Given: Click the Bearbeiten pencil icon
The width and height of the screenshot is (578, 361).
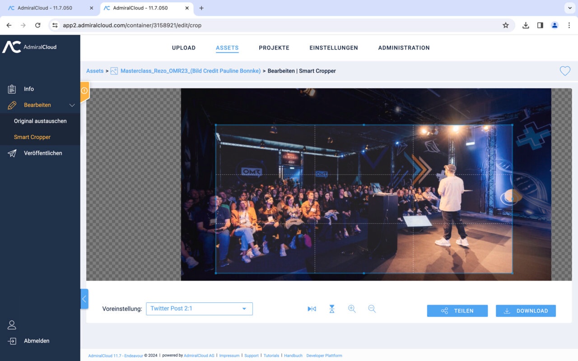Looking at the screenshot, I should (x=11, y=105).
